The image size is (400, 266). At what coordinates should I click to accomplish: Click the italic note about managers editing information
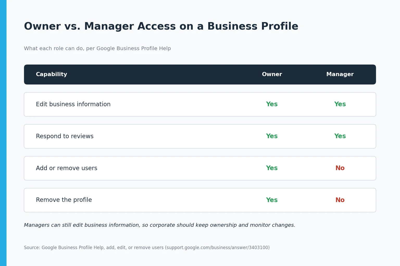point(160,225)
